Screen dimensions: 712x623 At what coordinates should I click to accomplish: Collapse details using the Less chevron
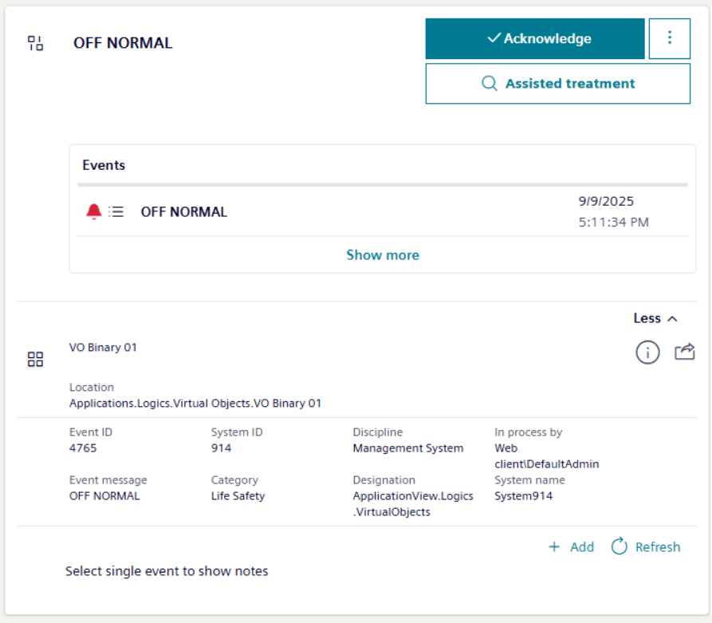point(655,318)
